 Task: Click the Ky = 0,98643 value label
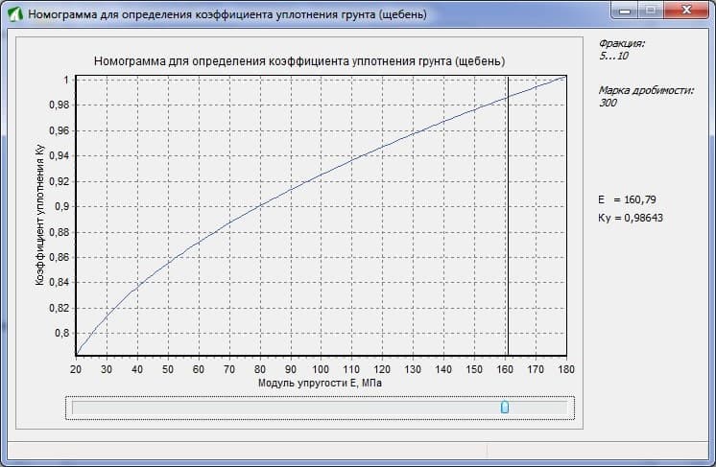631,218
